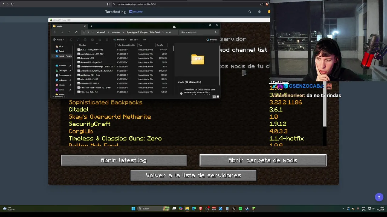Click Volver a la lista de servidores
Screen dimensions: 387x217
tap(193, 175)
